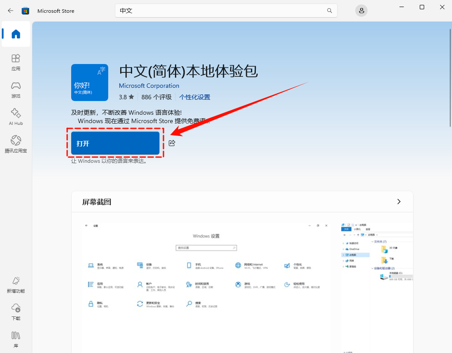Click the search magnifier icon
452x353 pixels.
click(x=329, y=11)
